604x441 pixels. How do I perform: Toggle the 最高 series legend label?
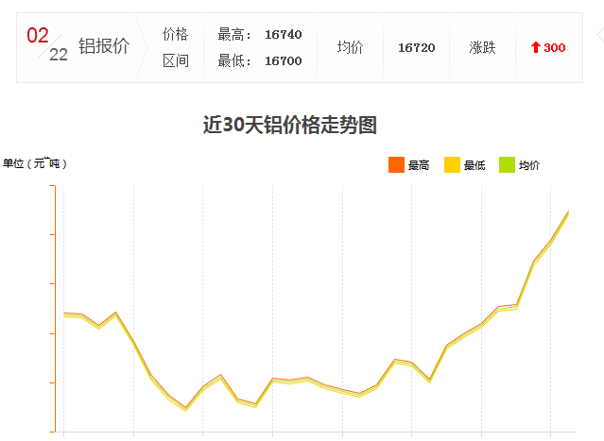[x=419, y=166]
